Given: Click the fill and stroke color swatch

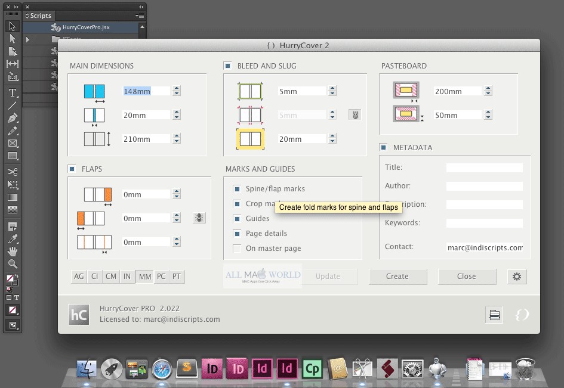Looking at the screenshot, I should point(12,280).
